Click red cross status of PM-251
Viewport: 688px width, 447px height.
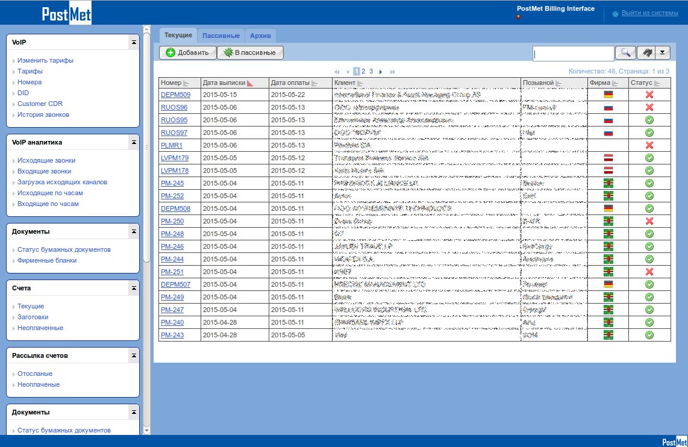pos(649,272)
